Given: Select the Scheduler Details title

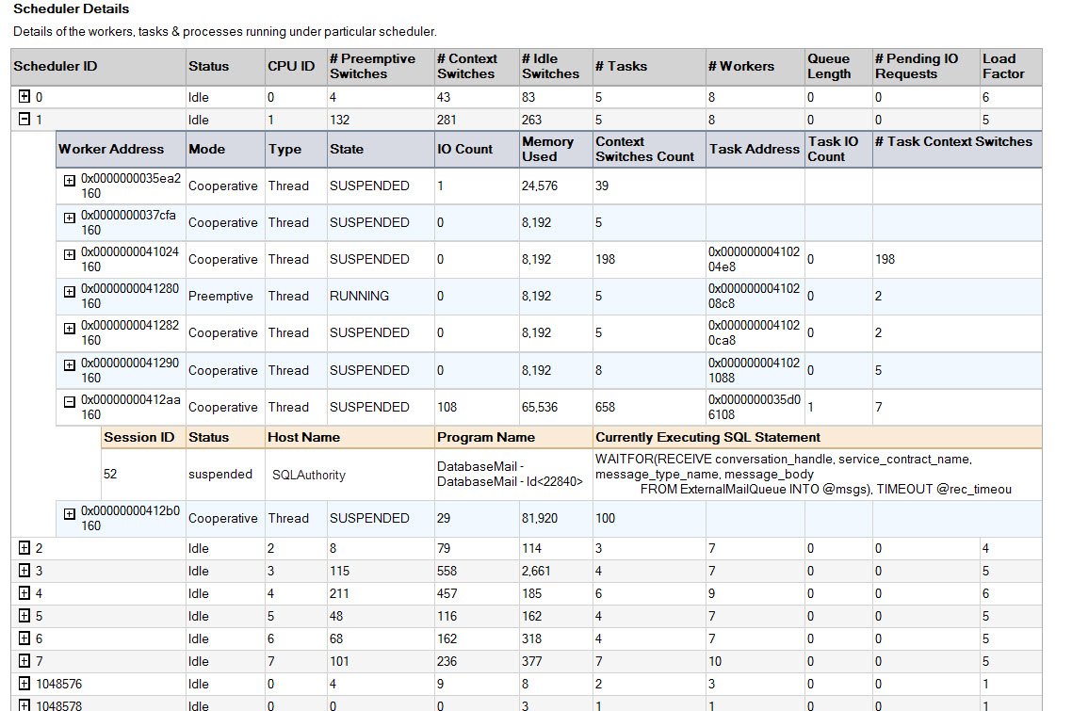Looking at the screenshot, I should (71, 8).
